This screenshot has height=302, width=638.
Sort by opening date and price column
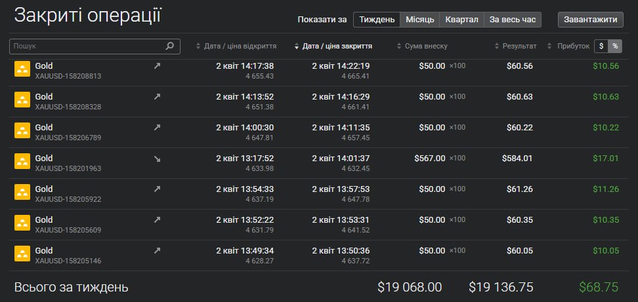click(240, 47)
